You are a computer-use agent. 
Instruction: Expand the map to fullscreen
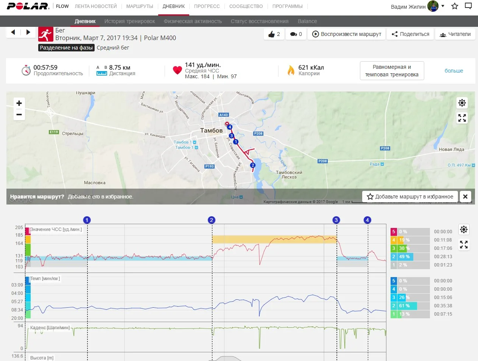tap(462, 118)
